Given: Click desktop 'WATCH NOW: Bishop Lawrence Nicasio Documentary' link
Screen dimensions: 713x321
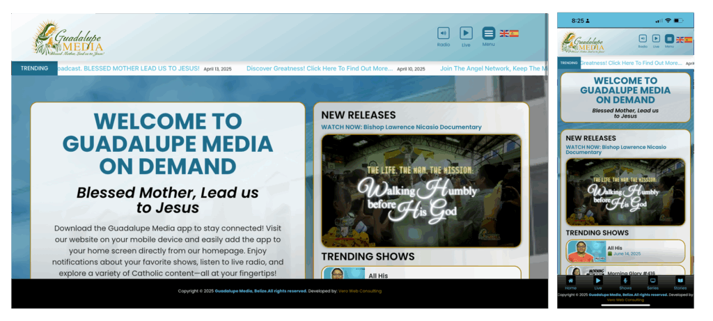Looking at the screenshot, I should [401, 127].
